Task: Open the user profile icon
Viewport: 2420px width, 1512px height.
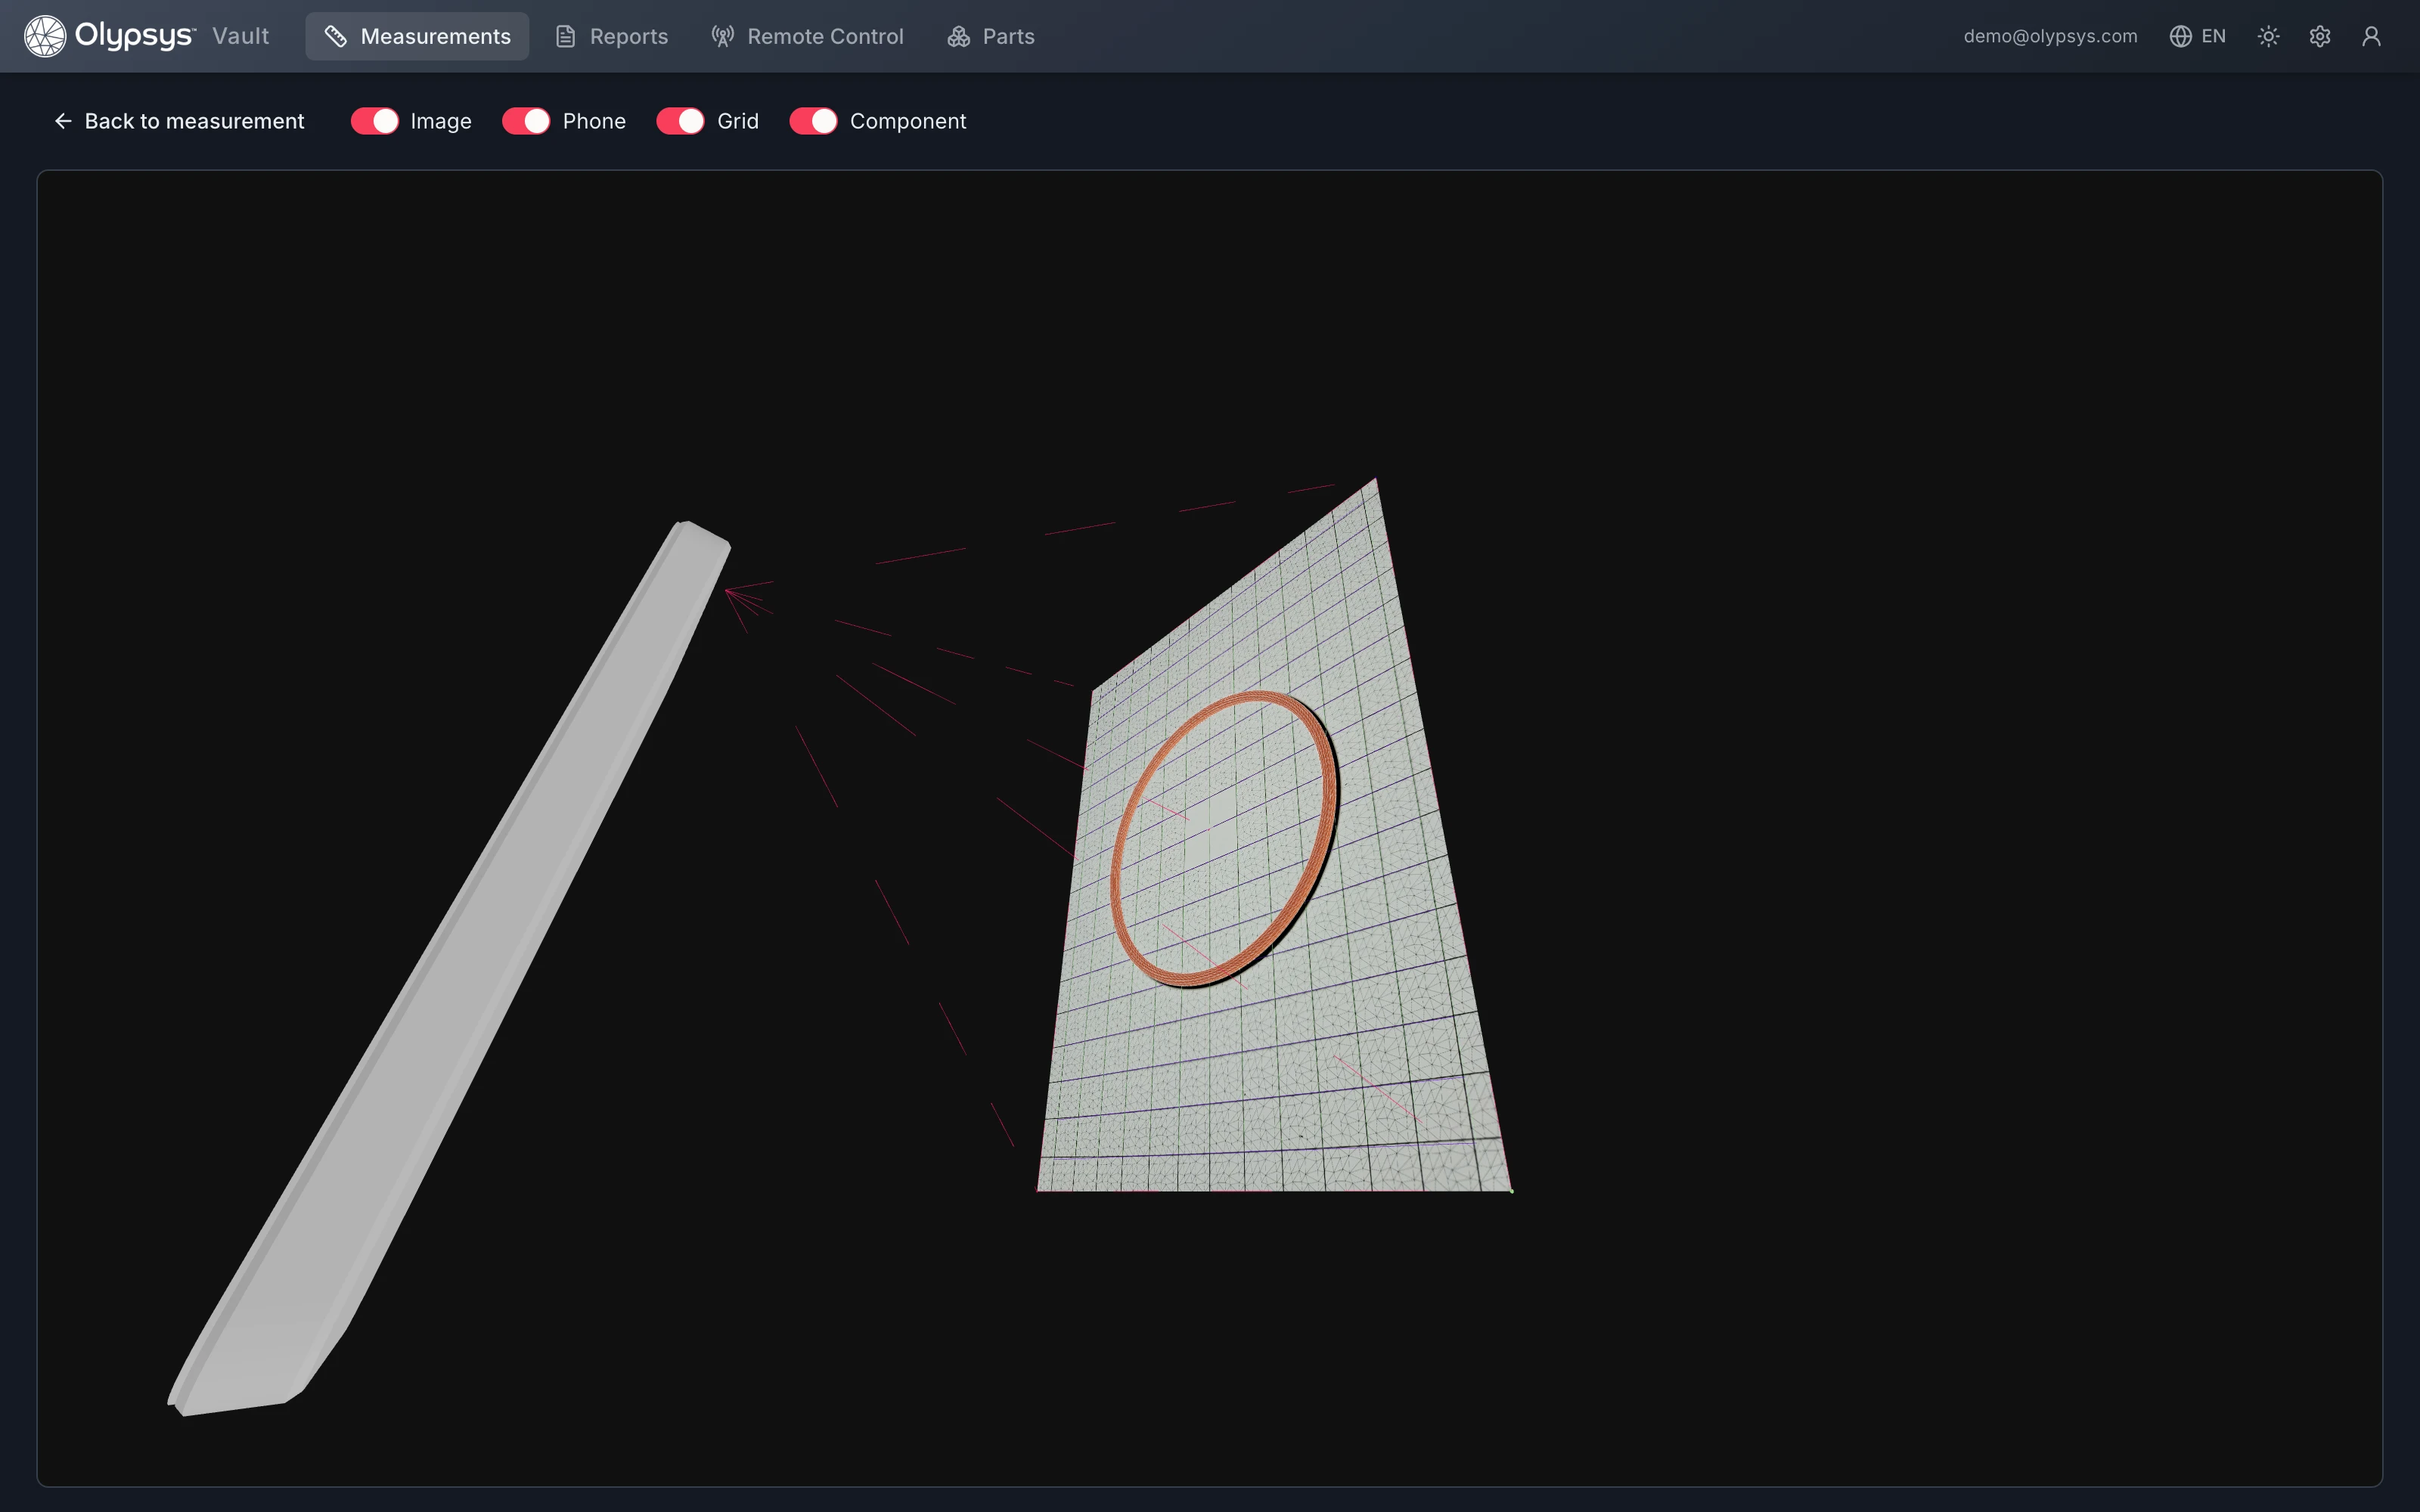Action: pyautogui.click(x=2371, y=36)
